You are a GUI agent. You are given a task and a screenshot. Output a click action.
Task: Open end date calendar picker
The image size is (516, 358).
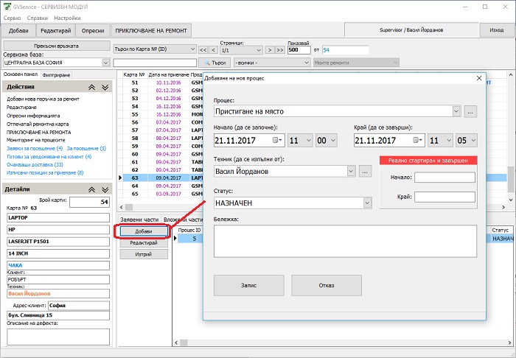click(418, 140)
